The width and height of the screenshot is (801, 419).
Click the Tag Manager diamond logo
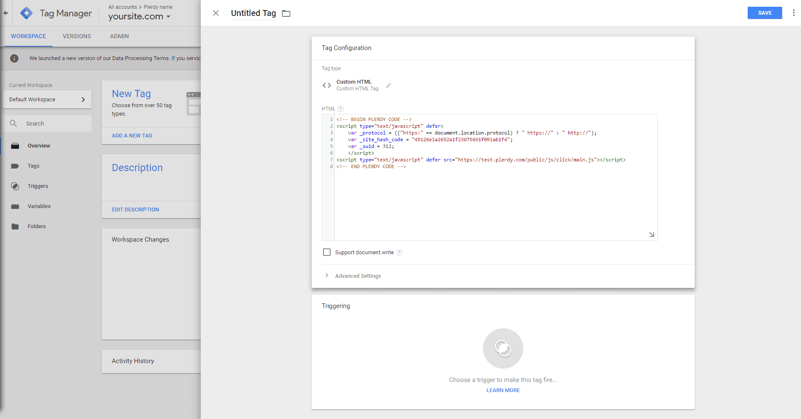(26, 13)
